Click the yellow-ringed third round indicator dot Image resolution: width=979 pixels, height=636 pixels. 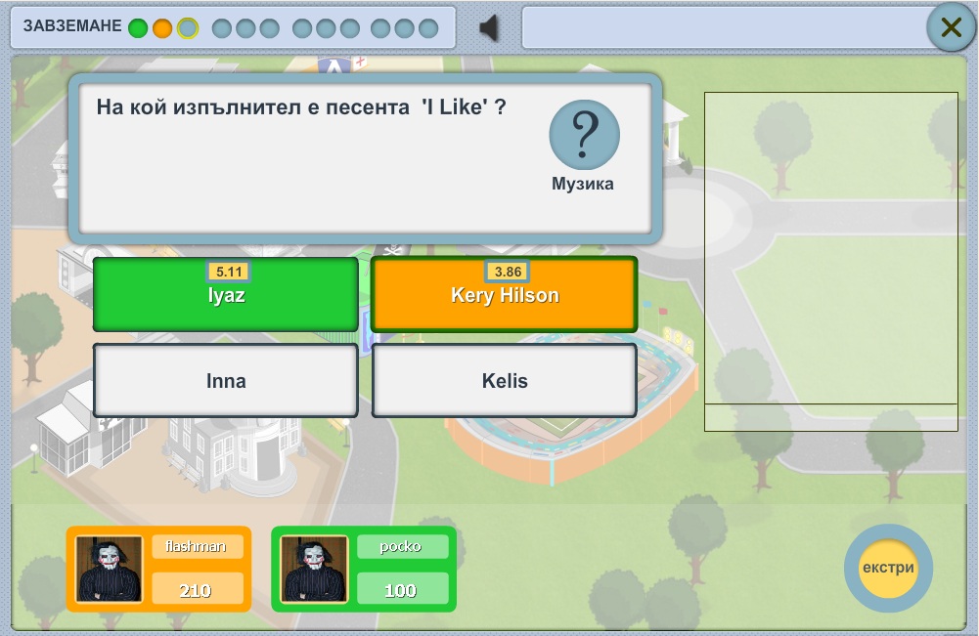coord(187,28)
